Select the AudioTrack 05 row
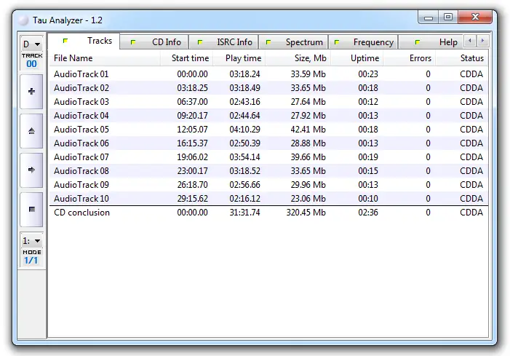 268,130
